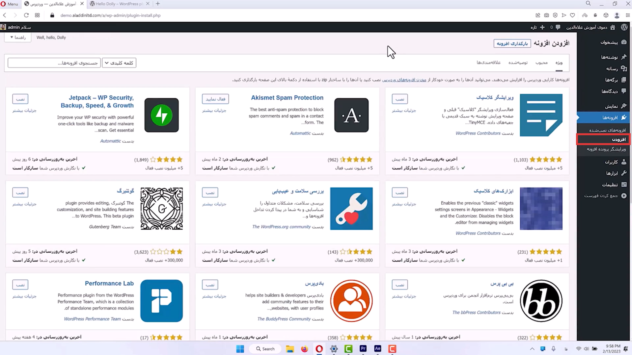Screen dimensions: 632x355
Task: Open the WordPress plugin repository link
Action: click(x=404, y=80)
